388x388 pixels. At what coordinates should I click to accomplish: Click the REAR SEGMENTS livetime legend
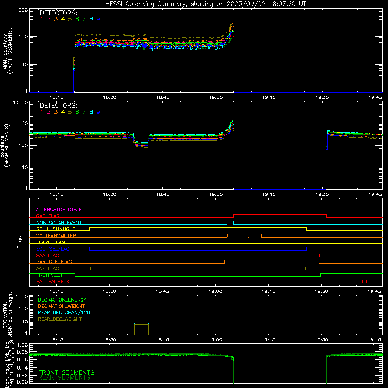coord(64,378)
